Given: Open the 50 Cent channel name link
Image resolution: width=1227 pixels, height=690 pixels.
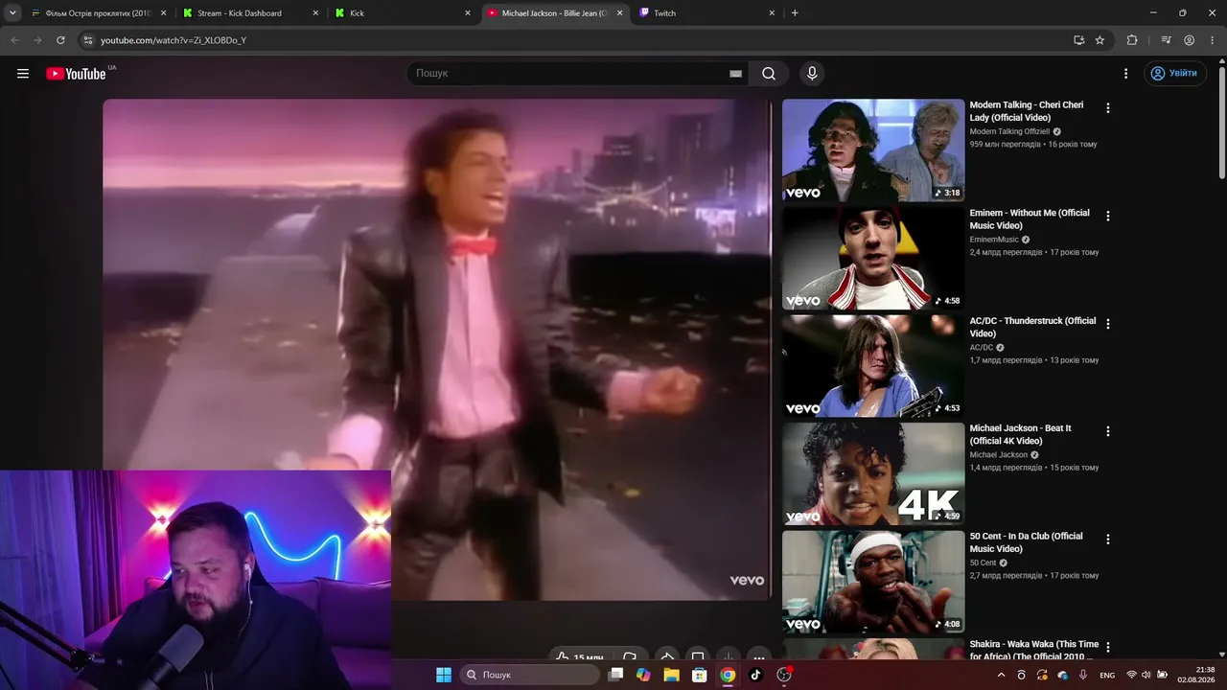Looking at the screenshot, I should click(984, 563).
